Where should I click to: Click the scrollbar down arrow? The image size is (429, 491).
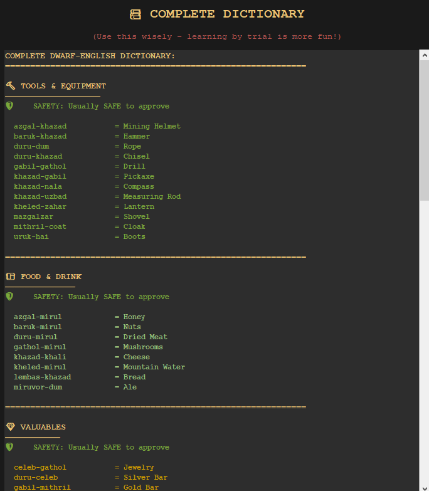pos(425,488)
